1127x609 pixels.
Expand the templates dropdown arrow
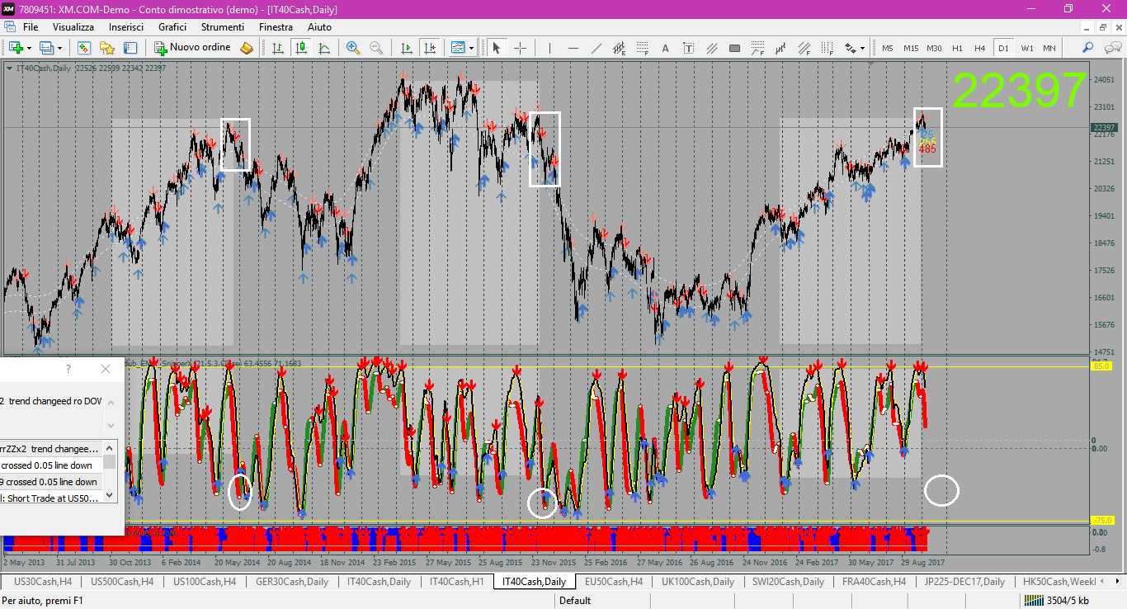(471, 48)
